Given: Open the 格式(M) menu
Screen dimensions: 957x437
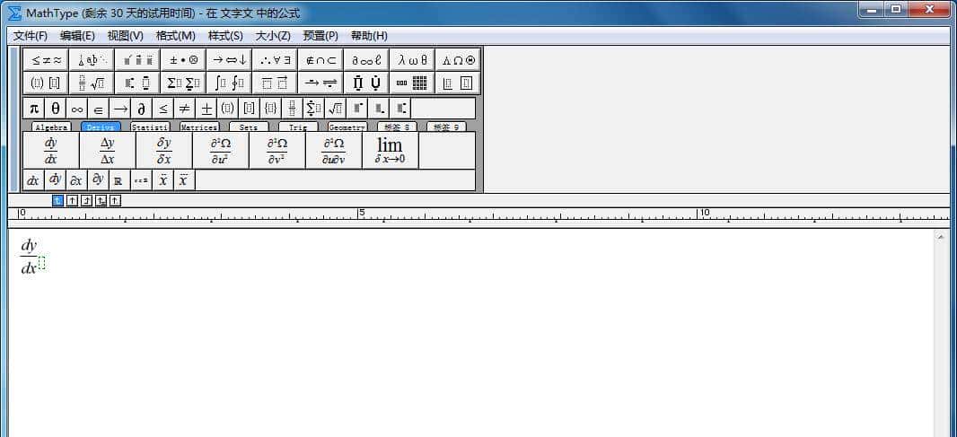Looking at the screenshot, I should (x=175, y=36).
